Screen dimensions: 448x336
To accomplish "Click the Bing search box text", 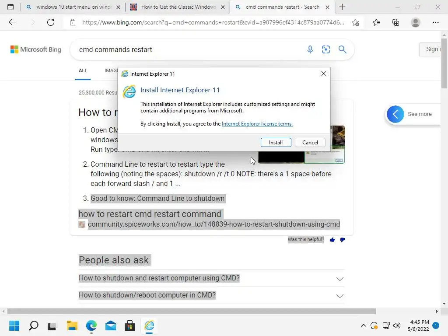I will coord(115,50).
